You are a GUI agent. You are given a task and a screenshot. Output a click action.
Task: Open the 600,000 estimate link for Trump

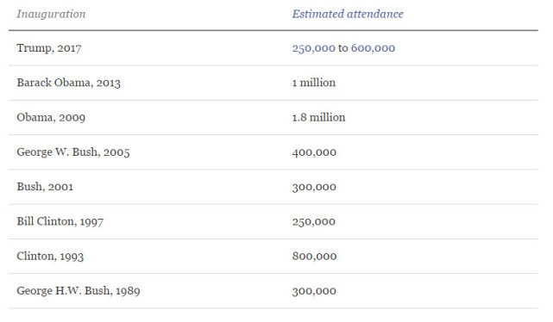point(373,48)
